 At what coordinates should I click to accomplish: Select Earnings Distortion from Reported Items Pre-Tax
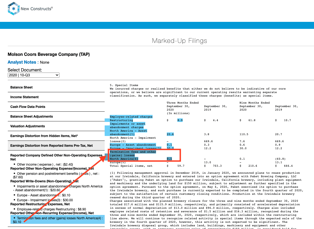[56, 145]
